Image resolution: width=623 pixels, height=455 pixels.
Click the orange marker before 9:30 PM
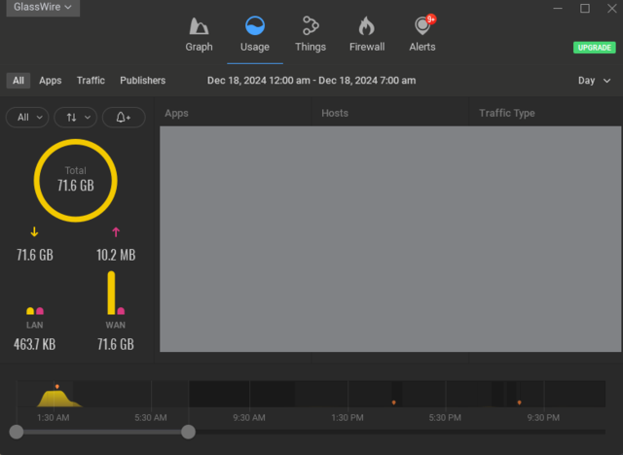click(x=519, y=402)
